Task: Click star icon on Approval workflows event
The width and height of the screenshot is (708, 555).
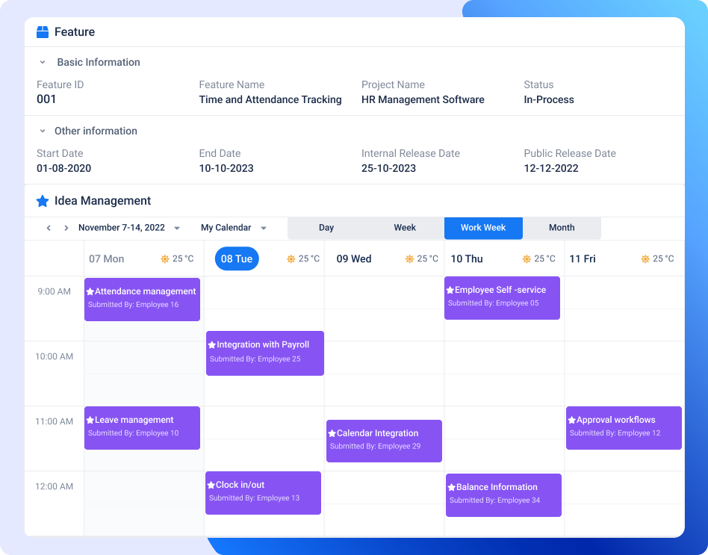Action: (571, 421)
